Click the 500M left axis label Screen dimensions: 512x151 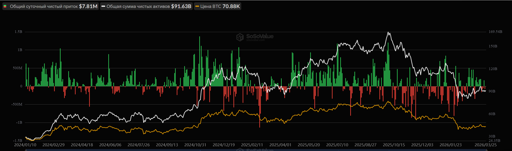[x=17, y=68]
